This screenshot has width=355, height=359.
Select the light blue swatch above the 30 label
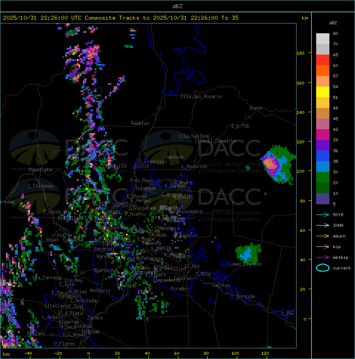[x=323, y=166]
